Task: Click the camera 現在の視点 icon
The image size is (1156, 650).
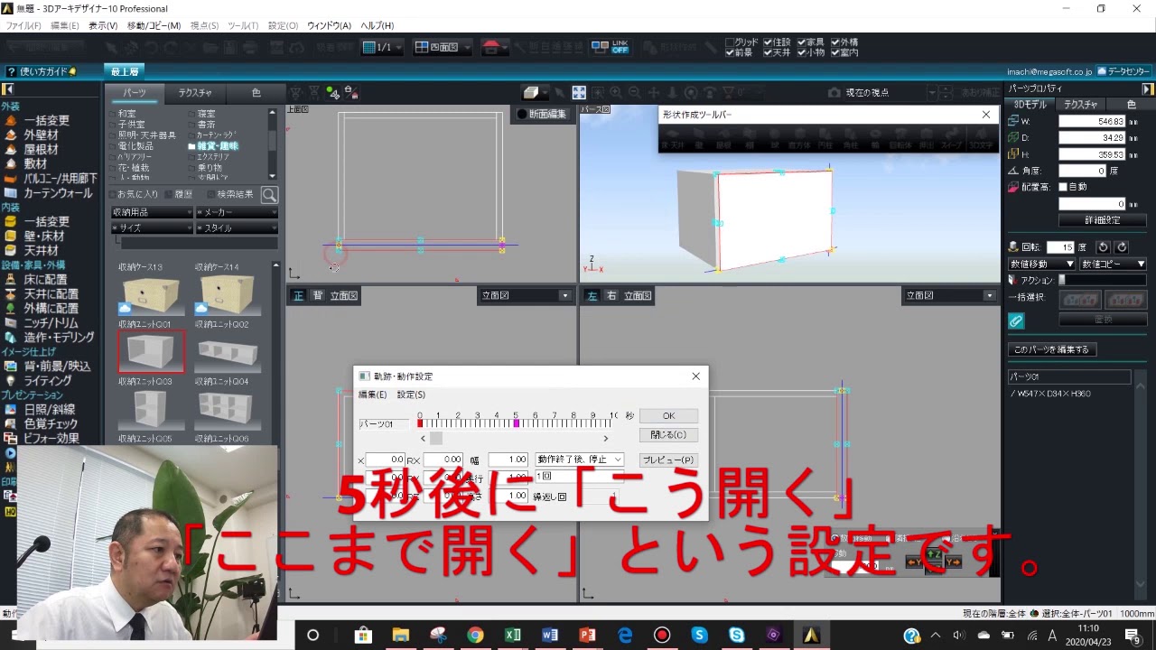Action: click(x=833, y=92)
